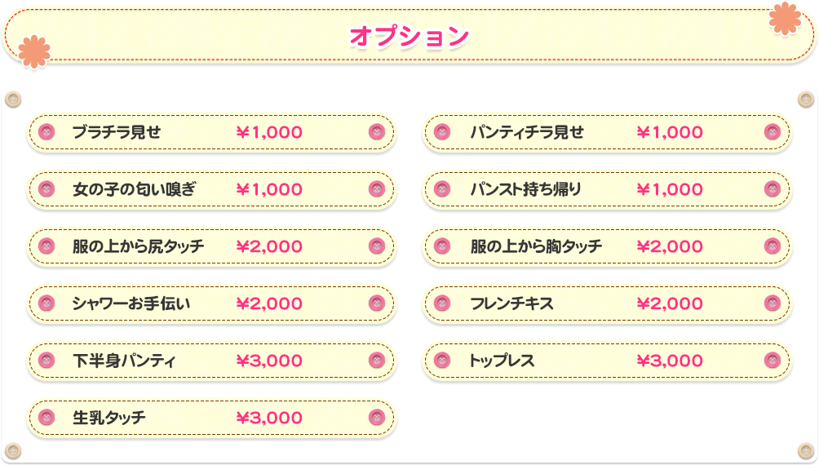Click the pink button icon right of フレンチキス row
The height and width of the screenshot is (465, 819).
tap(772, 303)
